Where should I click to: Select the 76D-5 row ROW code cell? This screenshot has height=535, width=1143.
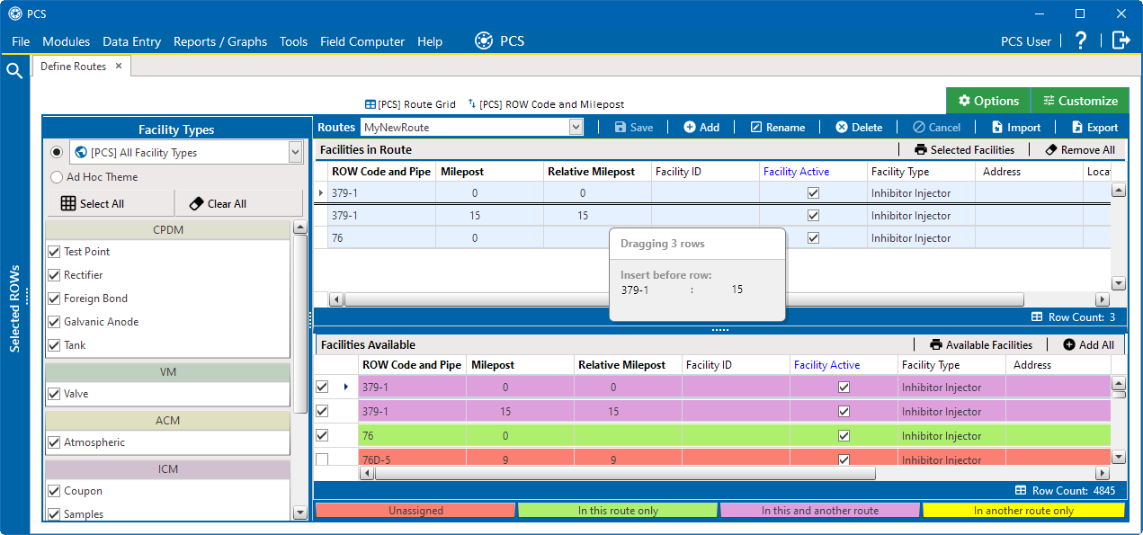[412, 459]
